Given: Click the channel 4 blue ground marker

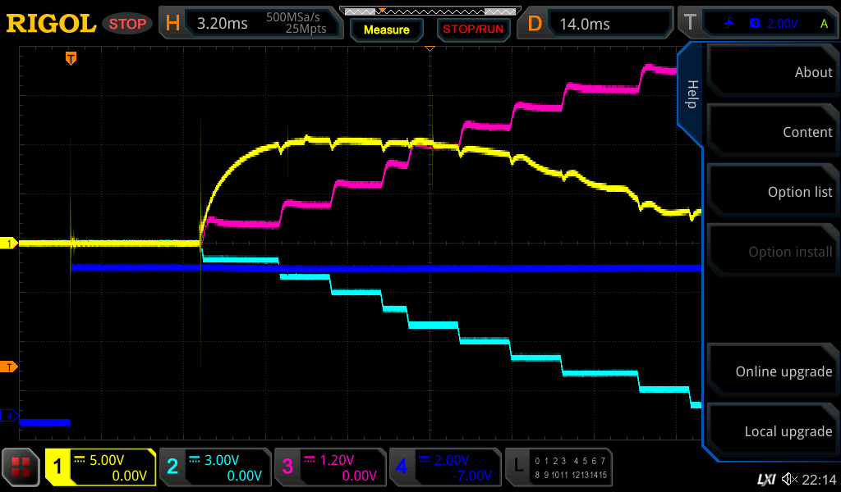Looking at the screenshot, I should pos(9,417).
